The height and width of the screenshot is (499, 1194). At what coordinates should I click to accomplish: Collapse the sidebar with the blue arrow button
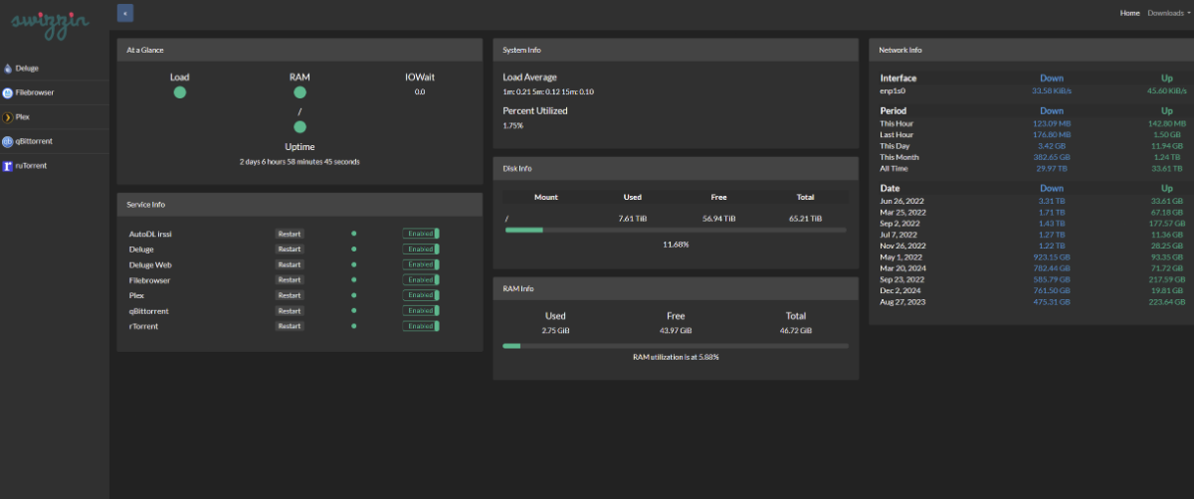point(124,13)
